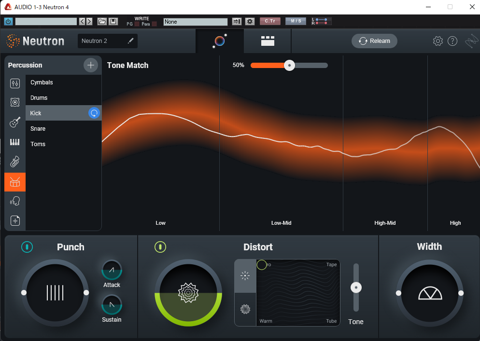Toggle the Distort module power
This screenshot has width=480, height=341.
tap(160, 247)
